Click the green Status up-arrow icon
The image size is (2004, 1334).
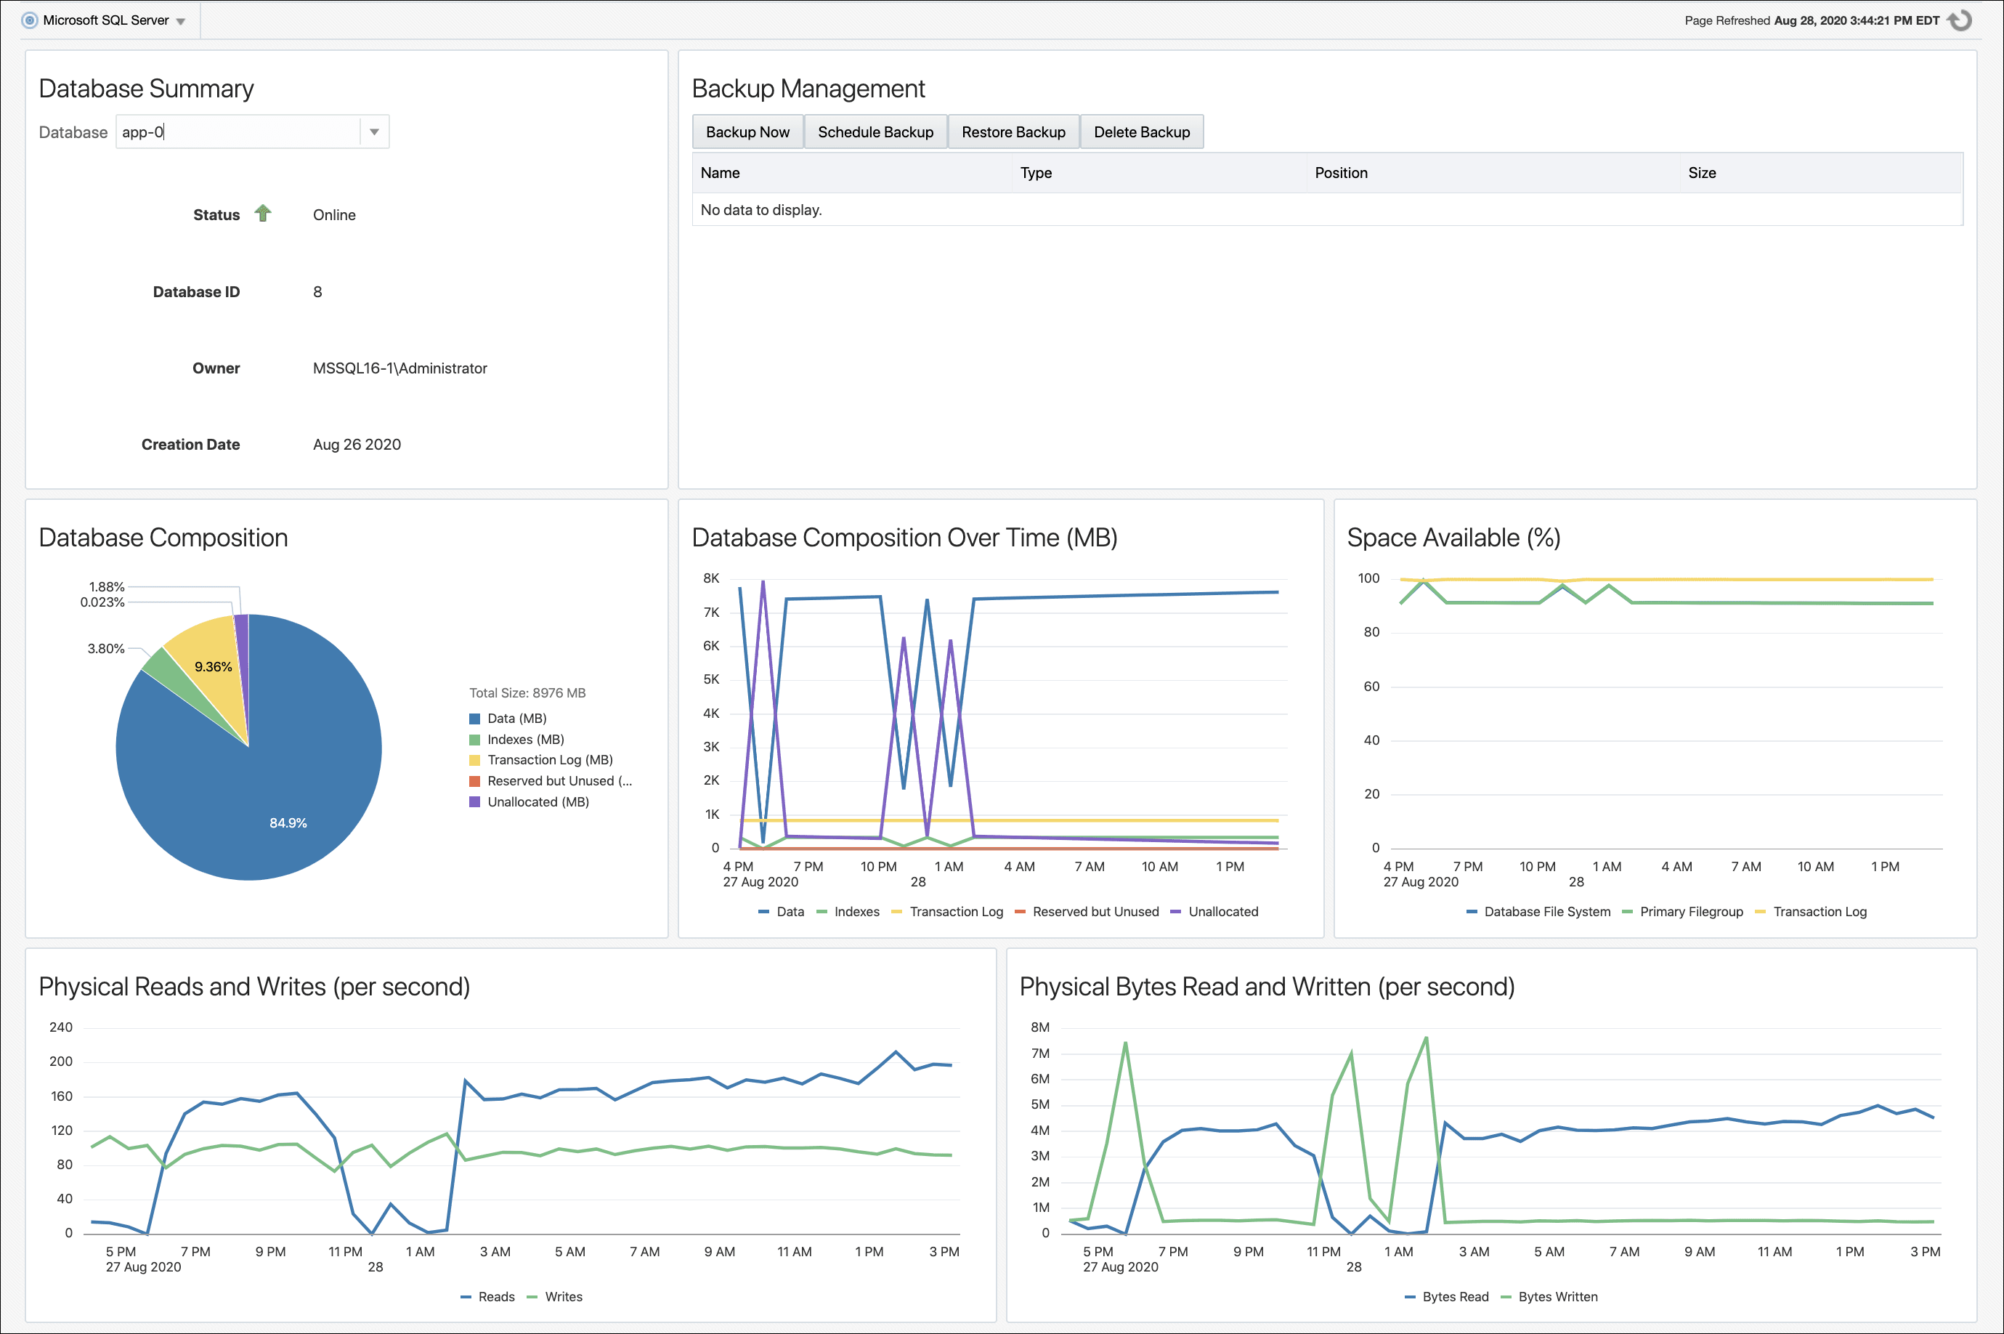263,214
